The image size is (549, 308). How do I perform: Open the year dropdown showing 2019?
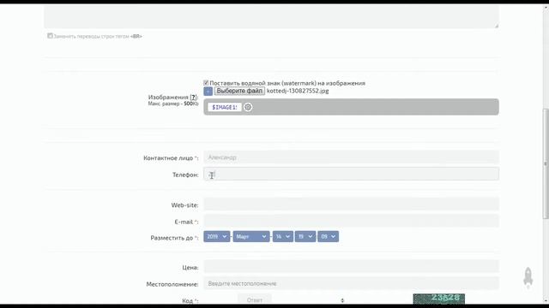(217, 236)
